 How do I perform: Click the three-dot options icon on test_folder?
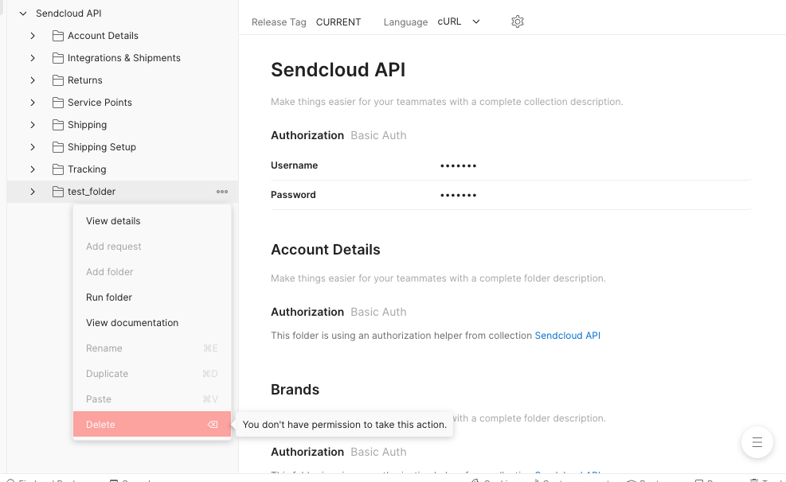(222, 191)
